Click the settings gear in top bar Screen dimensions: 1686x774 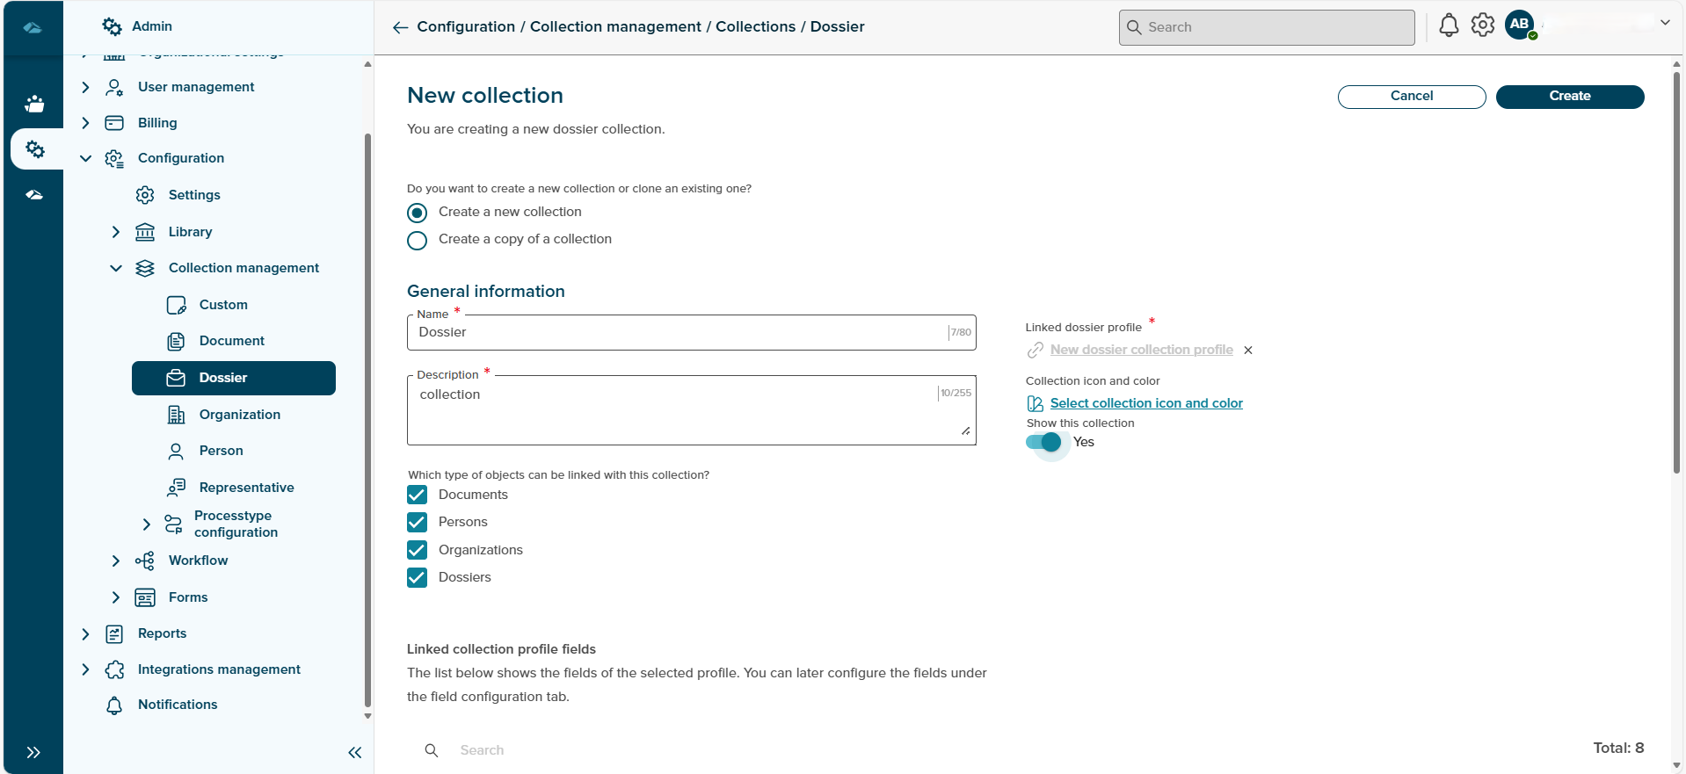point(1483,25)
